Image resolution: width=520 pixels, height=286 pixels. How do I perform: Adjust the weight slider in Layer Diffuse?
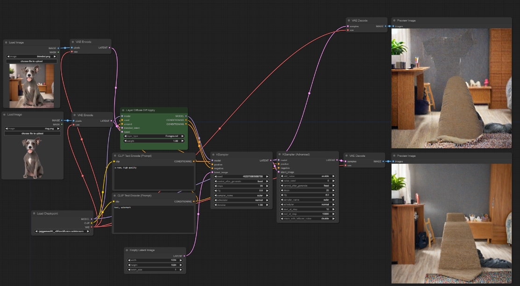click(154, 141)
